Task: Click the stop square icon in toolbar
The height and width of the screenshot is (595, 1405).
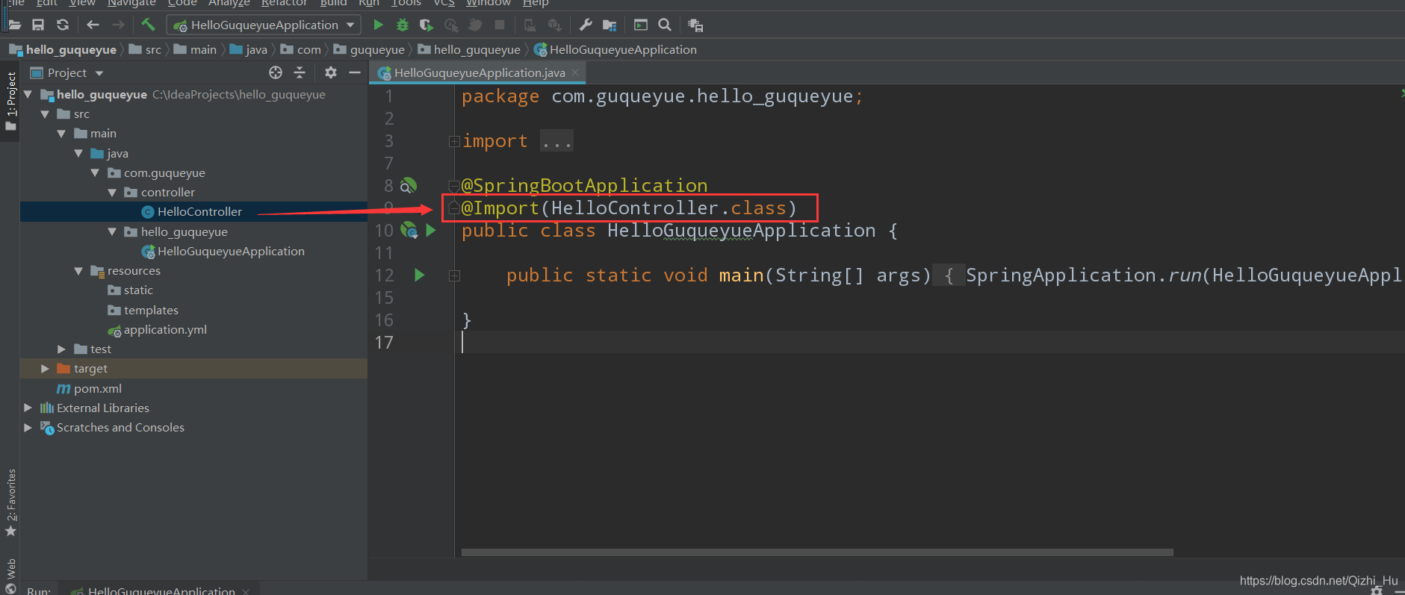Action: 500,25
